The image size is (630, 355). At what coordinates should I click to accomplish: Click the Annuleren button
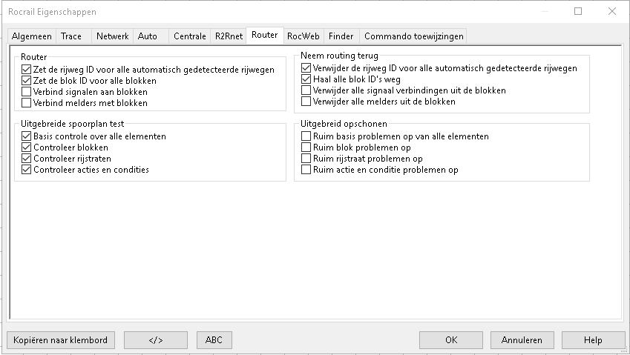(x=522, y=340)
